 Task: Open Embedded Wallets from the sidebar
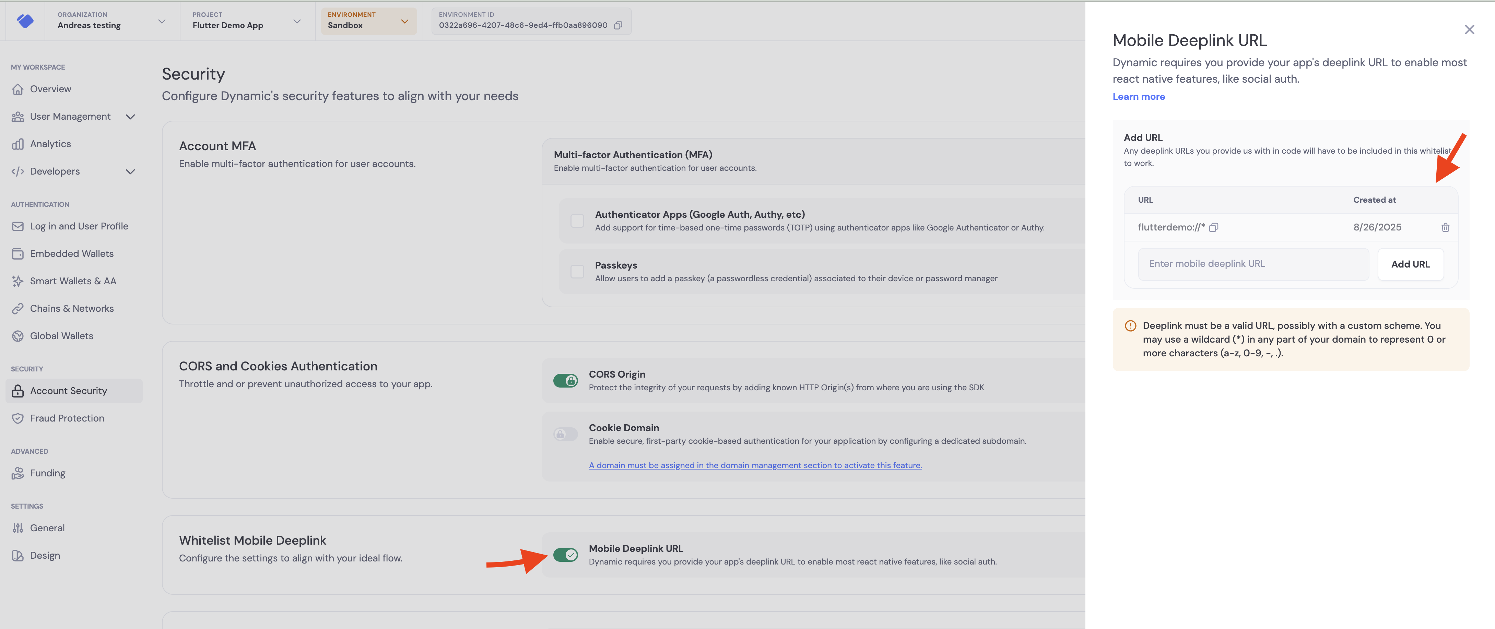pyautogui.click(x=71, y=253)
